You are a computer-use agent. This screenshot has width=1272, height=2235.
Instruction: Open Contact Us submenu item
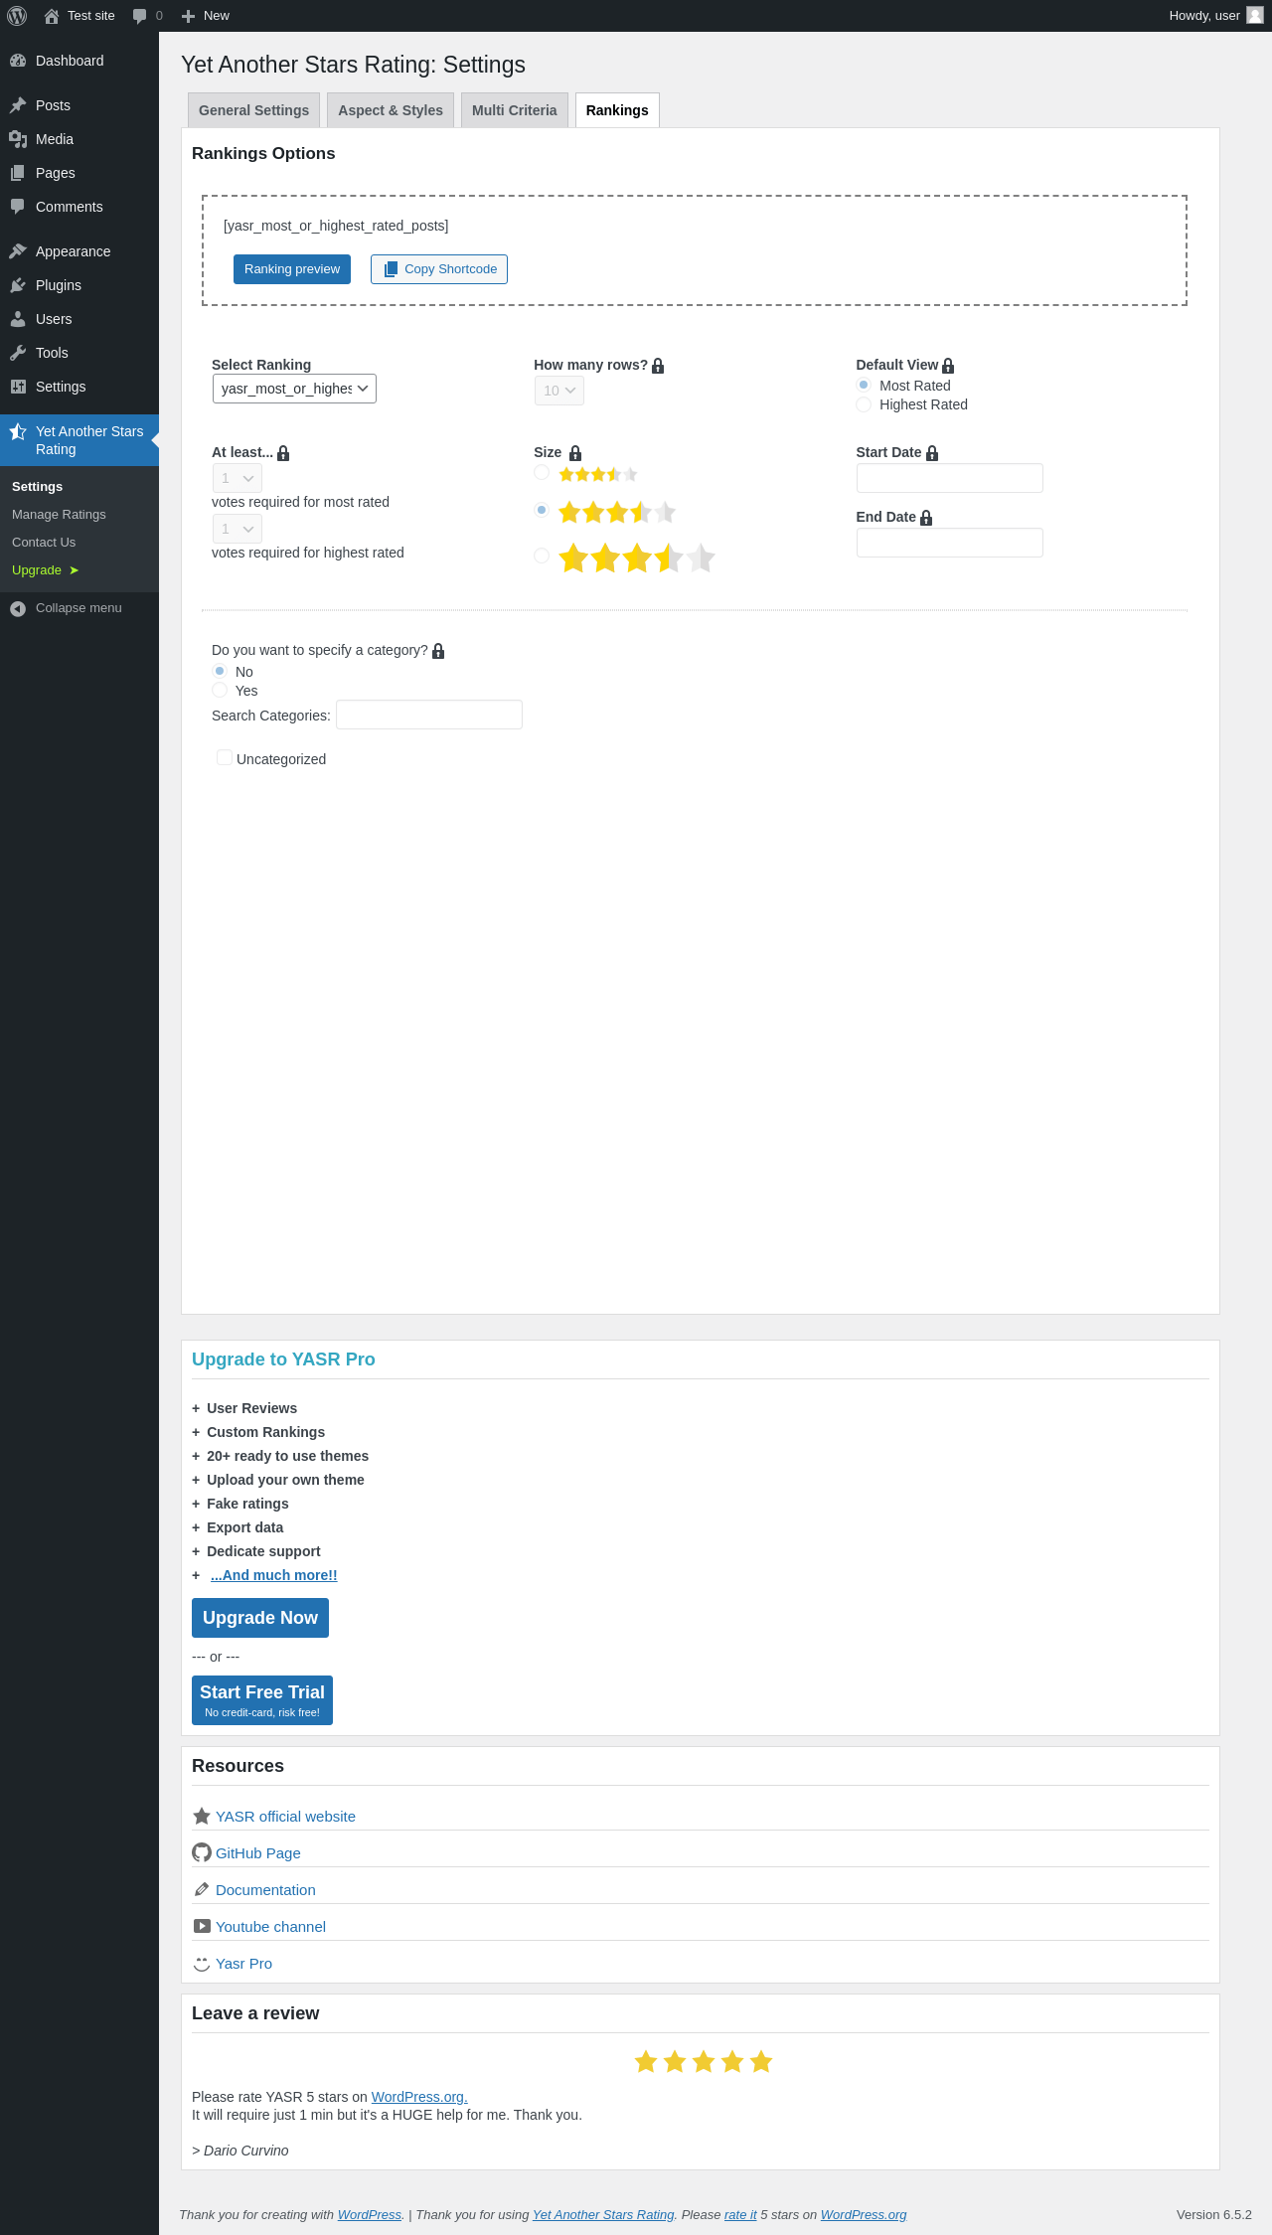(44, 543)
